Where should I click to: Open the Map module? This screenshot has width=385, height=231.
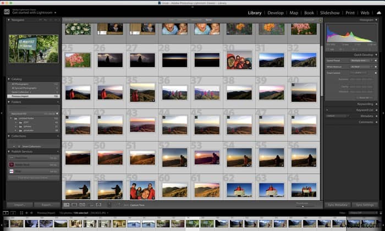pyautogui.click(x=294, y=13)
